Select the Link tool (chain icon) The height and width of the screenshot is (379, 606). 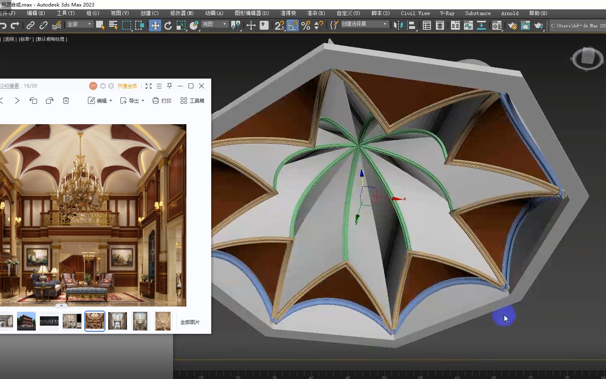pyautogui.click(x=30, y=25)
